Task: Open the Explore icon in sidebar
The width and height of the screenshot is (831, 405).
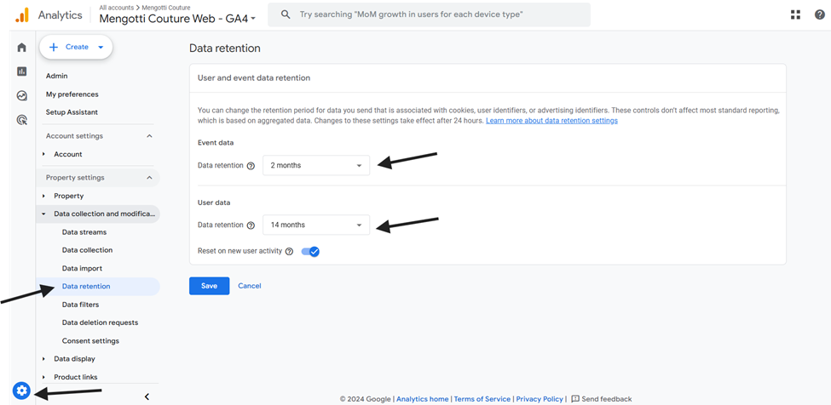Action: pyautogui.click(x=21, y=95)
